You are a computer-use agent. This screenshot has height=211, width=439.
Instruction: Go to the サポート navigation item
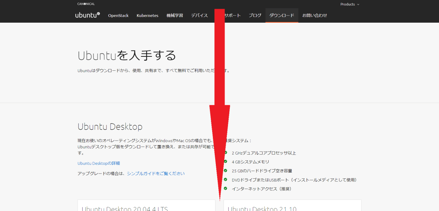[232, 15]
